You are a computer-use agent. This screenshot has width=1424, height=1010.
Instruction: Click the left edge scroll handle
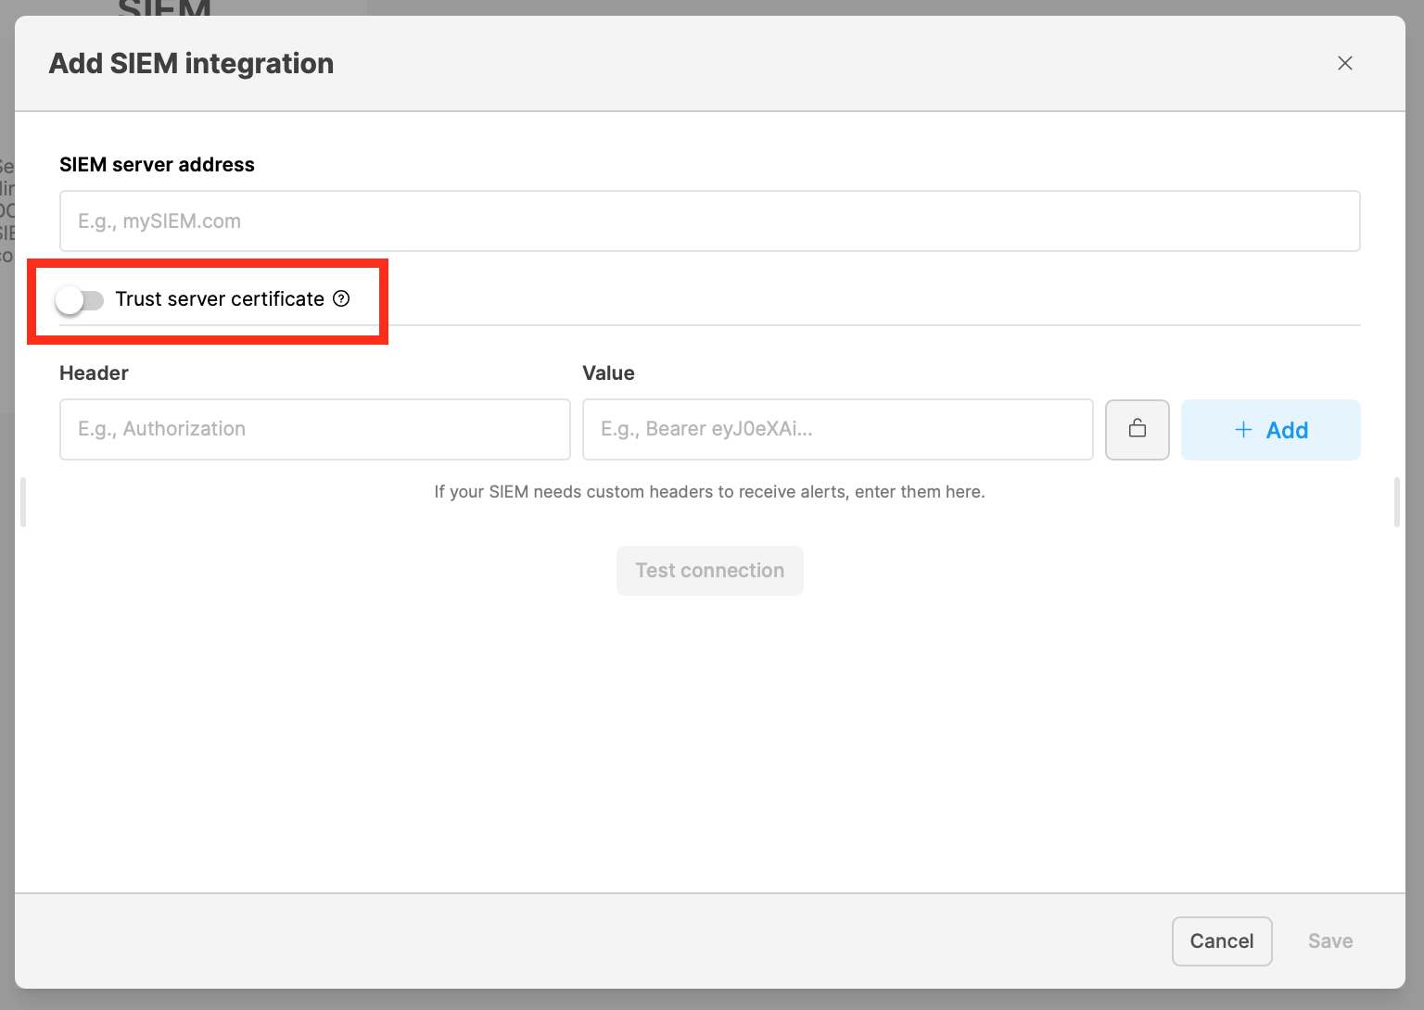coord(23,501)
